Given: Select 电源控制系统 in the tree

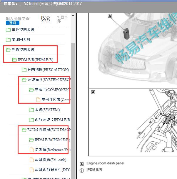Looking at the screenshot, I should pos(23,49).
